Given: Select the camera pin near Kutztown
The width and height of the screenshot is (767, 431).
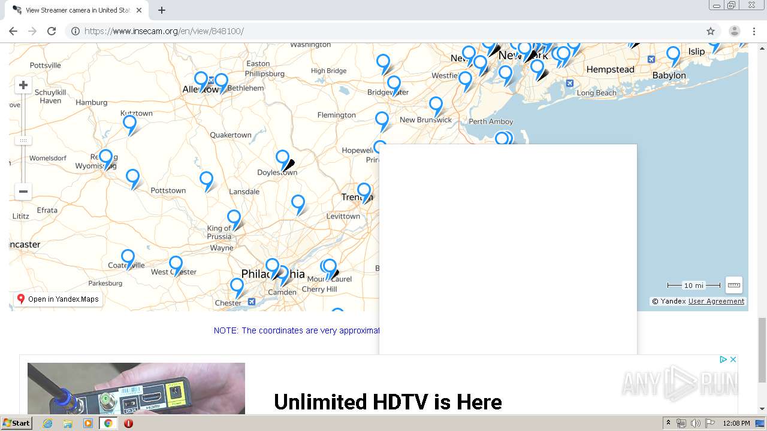Looking at the screenshot, I should coord(129,125).
